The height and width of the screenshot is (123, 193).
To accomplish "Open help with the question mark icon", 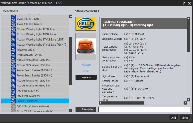I will 184,3.
